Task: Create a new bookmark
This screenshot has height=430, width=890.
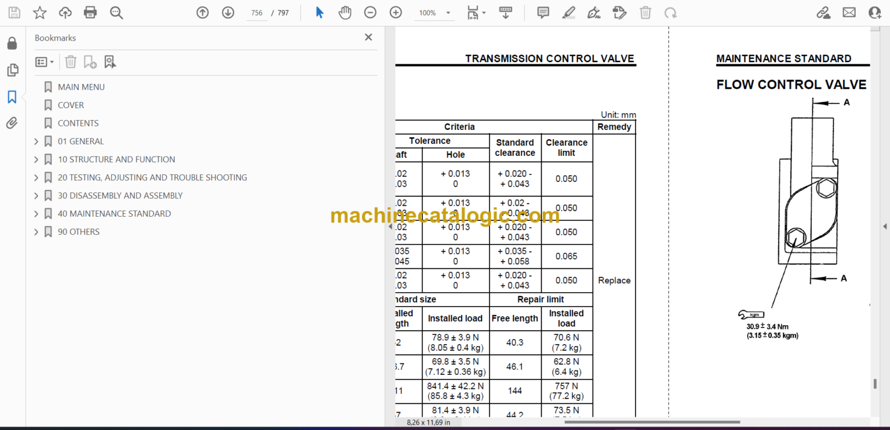Action: (x=90, y=61)
